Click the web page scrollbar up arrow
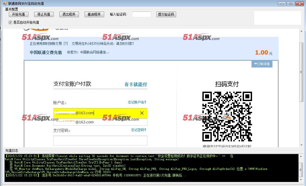This screenshot has width=306, height=186. (x=301, y=31)
